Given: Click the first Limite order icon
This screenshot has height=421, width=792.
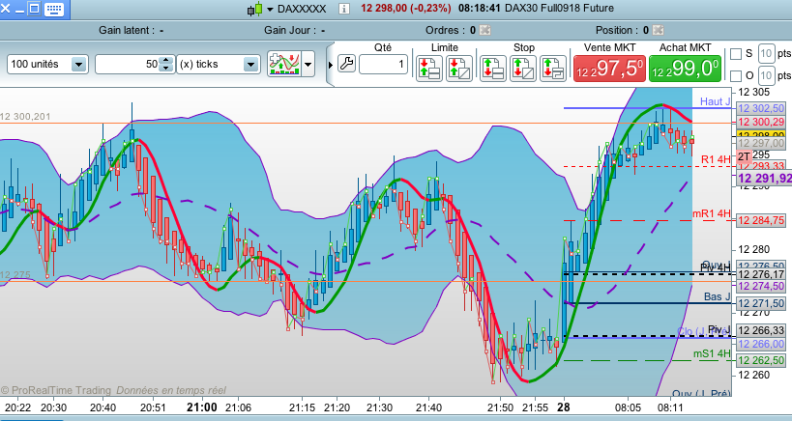Looking at the screenshot, I should click(429, 68).
